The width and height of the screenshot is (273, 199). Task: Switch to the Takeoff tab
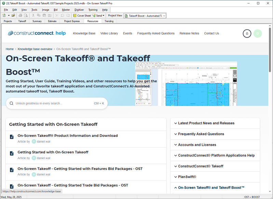coord(22,21)
